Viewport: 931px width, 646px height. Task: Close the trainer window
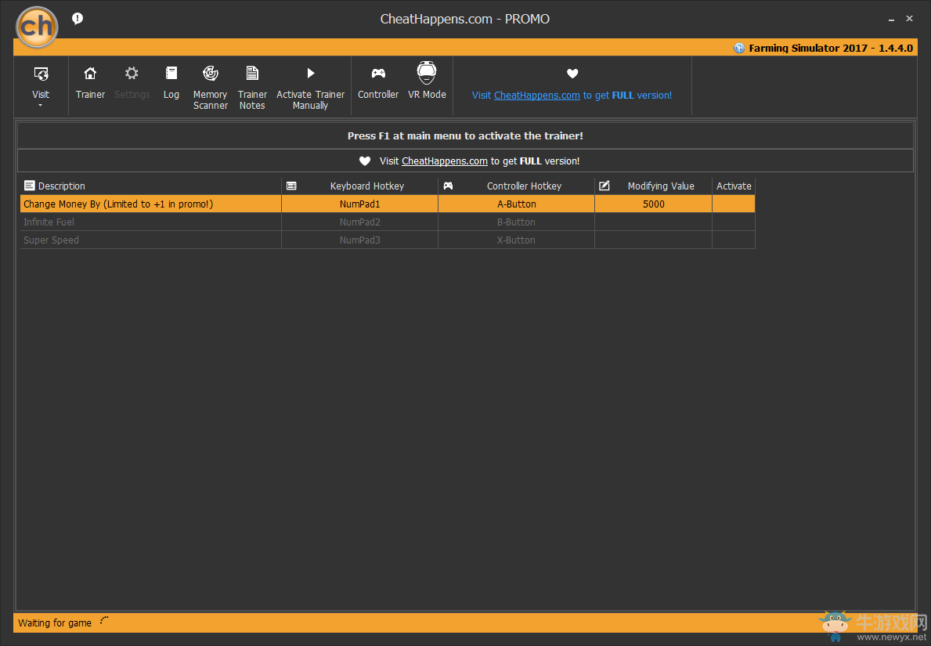point(909,19)
